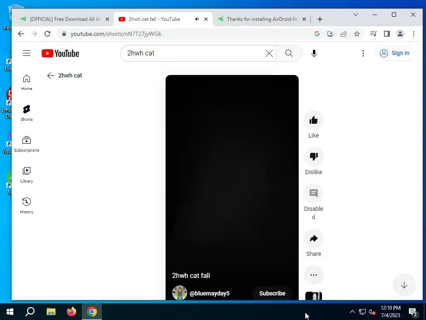Click the YouTube logo
426x320 pixels.
pos(60,53)
